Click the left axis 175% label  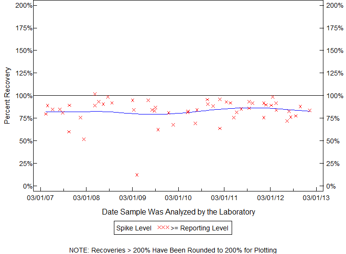click(x=24, y=28)
